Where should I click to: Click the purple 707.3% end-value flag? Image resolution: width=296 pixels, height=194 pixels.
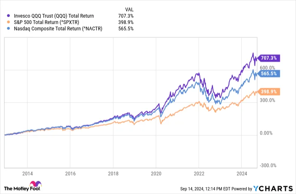269,58
